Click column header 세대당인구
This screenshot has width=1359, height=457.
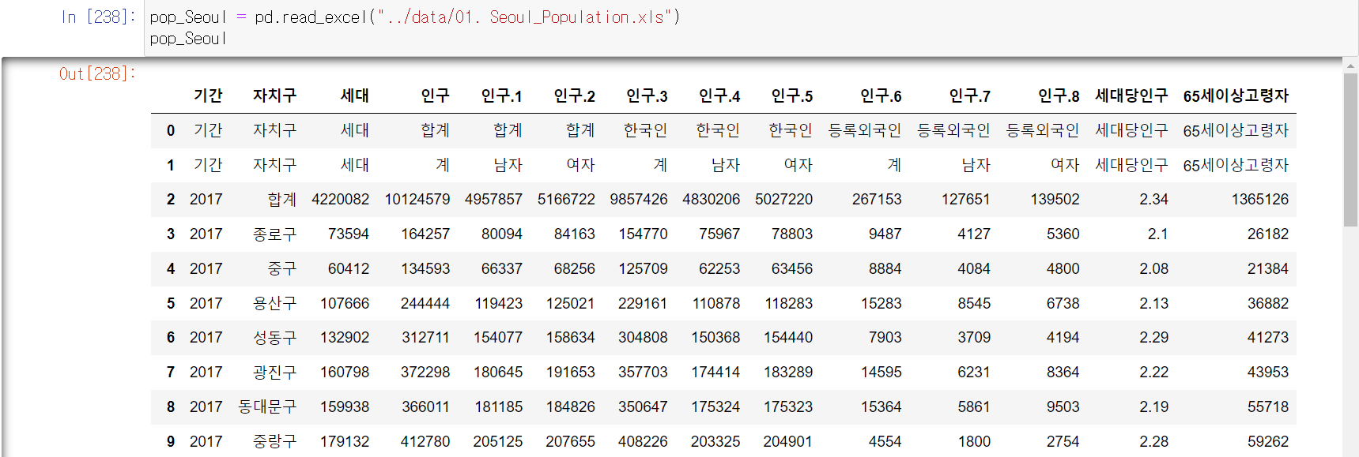pos(1131,96)
